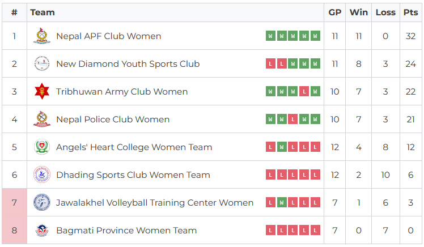This screenshot has height=247, width=424.
Task: Click Dhading Sports Club team logo
Action: (41, 175)
